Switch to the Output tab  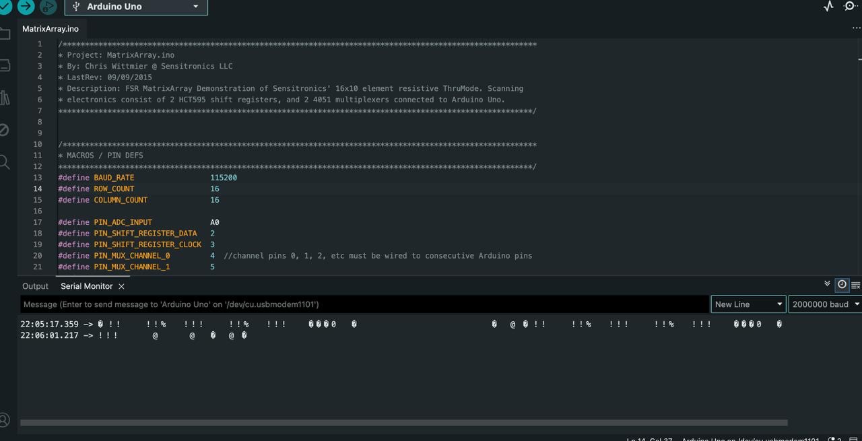[35, 285]
